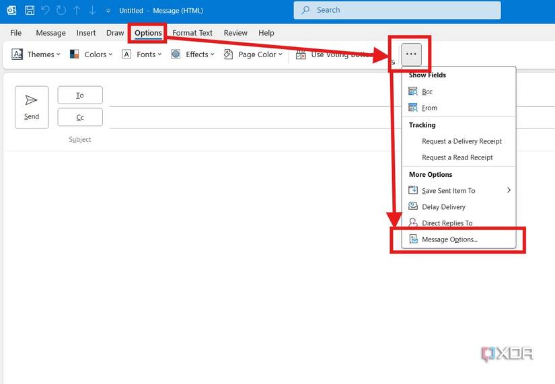Show the Bcc field from menu
The height and width of the screenshot is (384, 555).
(459, 91)
